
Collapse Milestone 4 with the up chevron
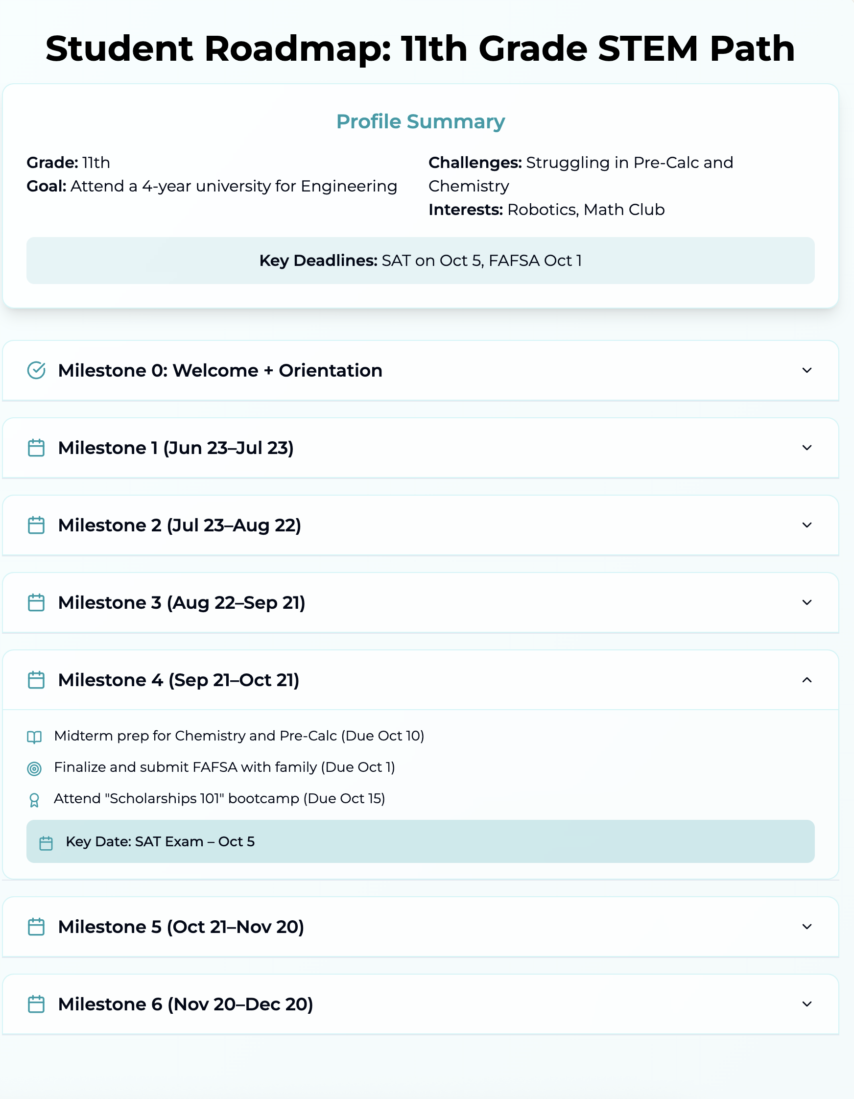807,680
